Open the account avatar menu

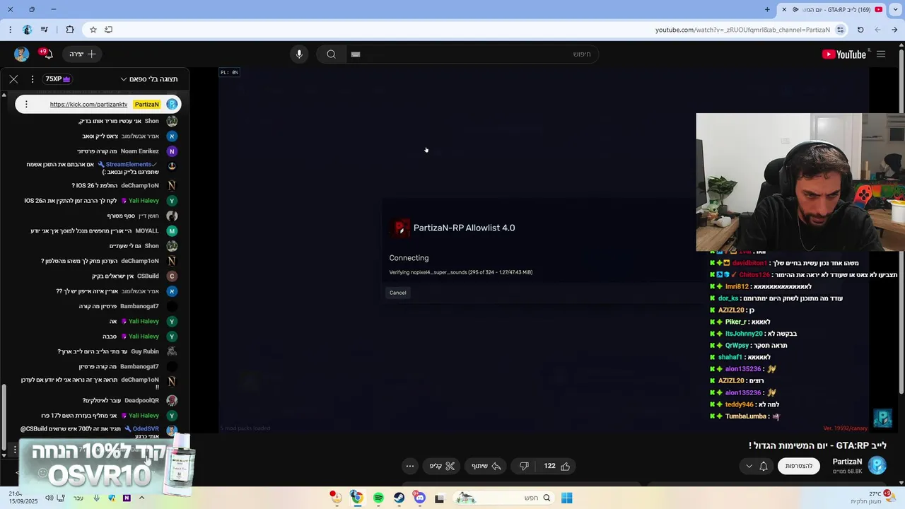[22, 54]
